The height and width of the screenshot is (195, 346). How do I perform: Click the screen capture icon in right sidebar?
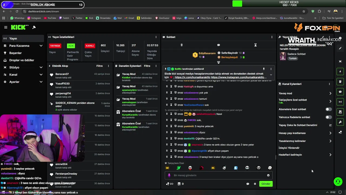point(340,61)
